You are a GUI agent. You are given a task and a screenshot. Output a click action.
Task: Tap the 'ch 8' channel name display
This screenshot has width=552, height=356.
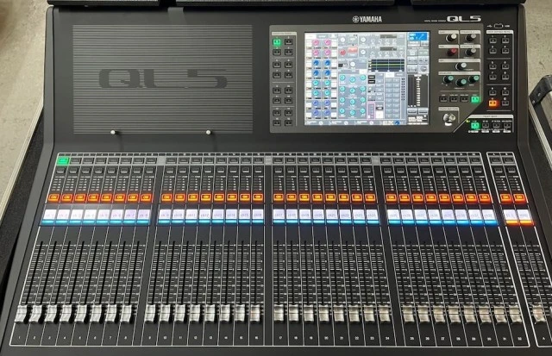(143, 215)
